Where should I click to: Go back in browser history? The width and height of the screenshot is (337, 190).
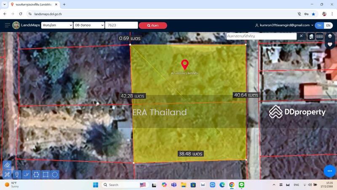pyautogui.click(x=5, y=14)
